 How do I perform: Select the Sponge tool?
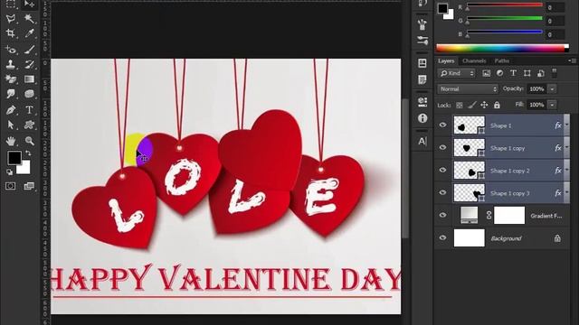click(x=29, y=94)
